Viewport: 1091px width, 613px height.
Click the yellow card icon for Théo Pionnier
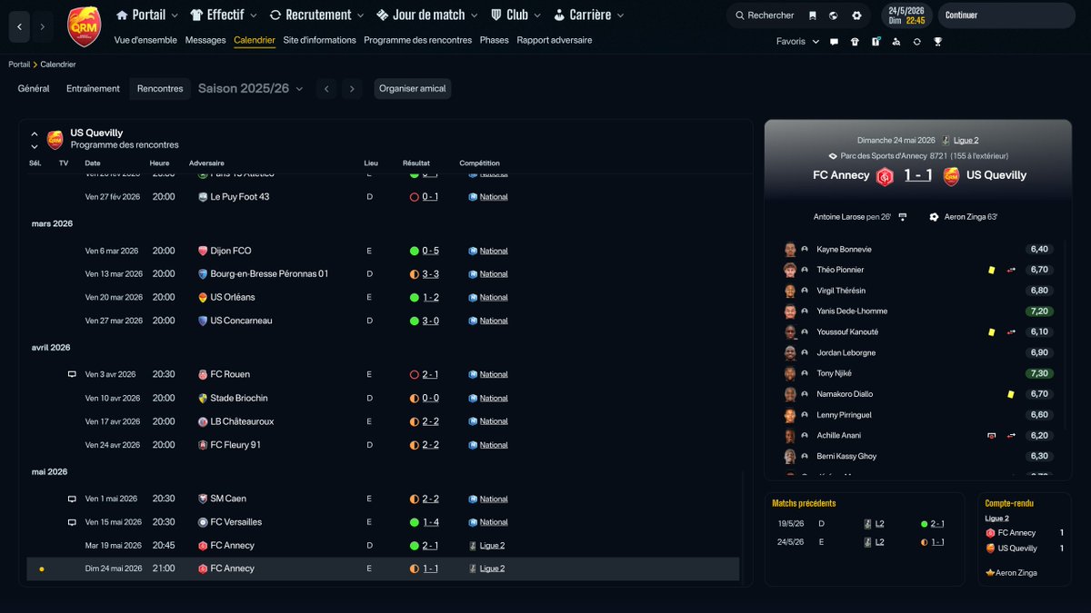992,270
